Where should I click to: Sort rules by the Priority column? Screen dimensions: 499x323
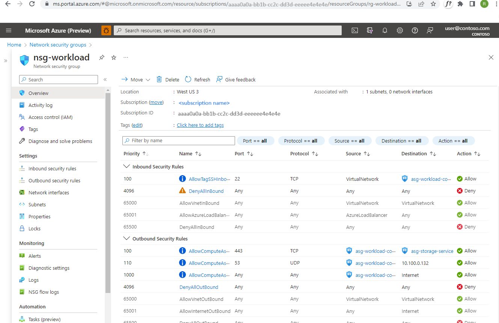[x=132, y=154]
